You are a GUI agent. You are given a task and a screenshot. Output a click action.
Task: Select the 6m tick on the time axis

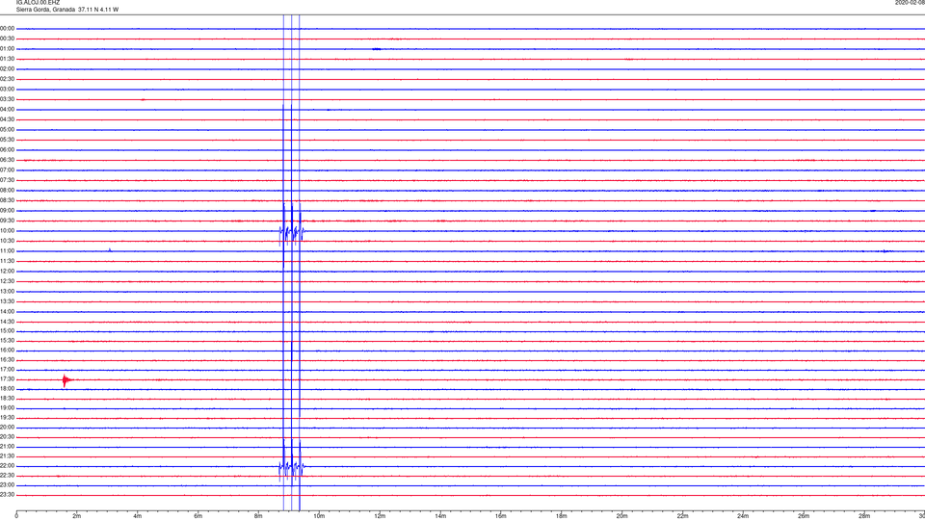[198, 516]
